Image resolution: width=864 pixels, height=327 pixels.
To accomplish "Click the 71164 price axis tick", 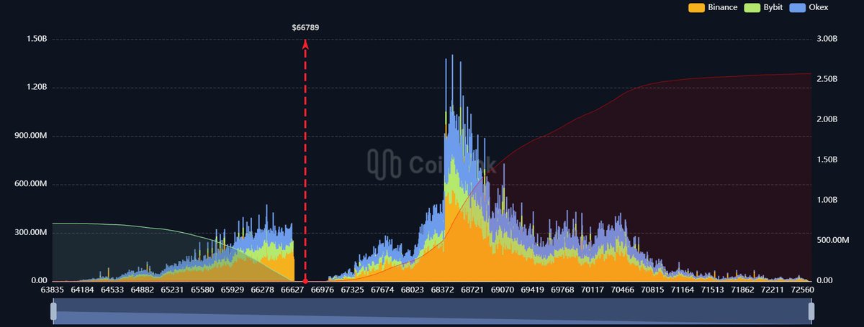I will click(x=683, y=290).
